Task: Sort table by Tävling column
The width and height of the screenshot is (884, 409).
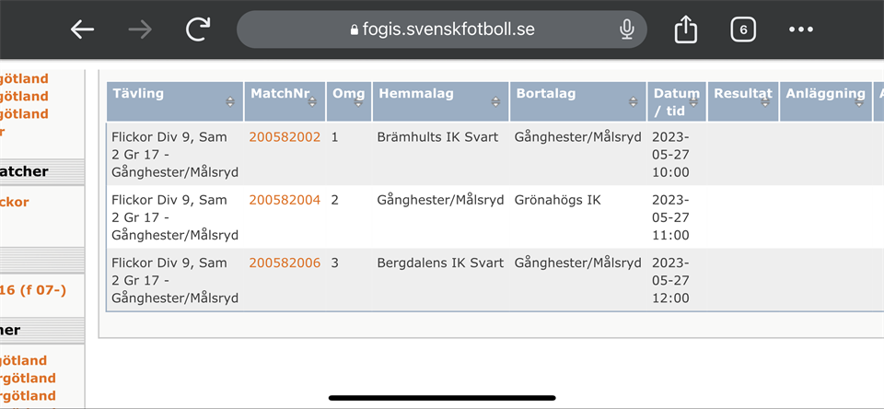Action: click(175, 101)
